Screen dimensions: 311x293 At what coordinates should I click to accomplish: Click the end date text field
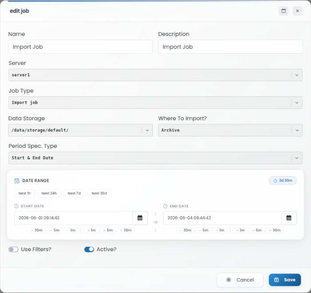pos(222,218)
